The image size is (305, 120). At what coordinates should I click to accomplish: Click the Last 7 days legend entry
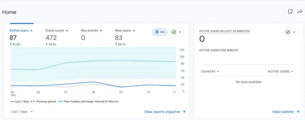[20, 102]
